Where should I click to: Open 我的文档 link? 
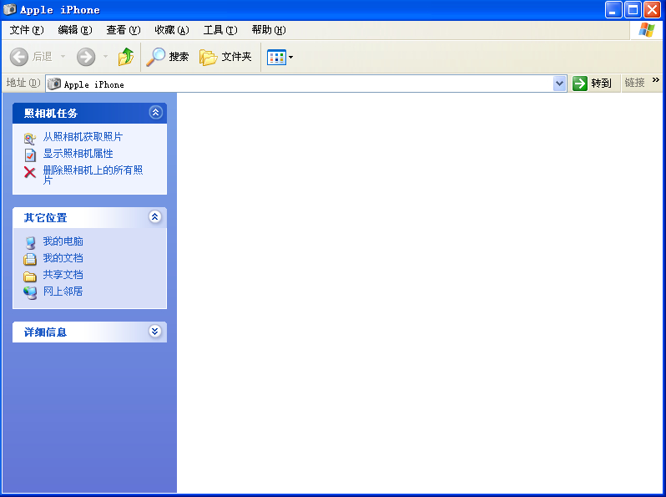(x=63, y=257)
